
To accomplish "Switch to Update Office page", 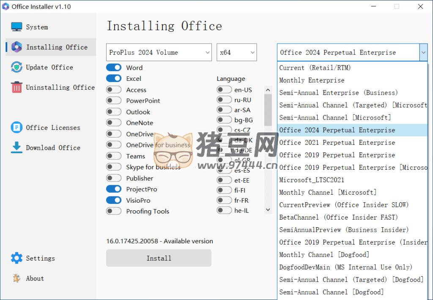I will click(x=49, y=67).
